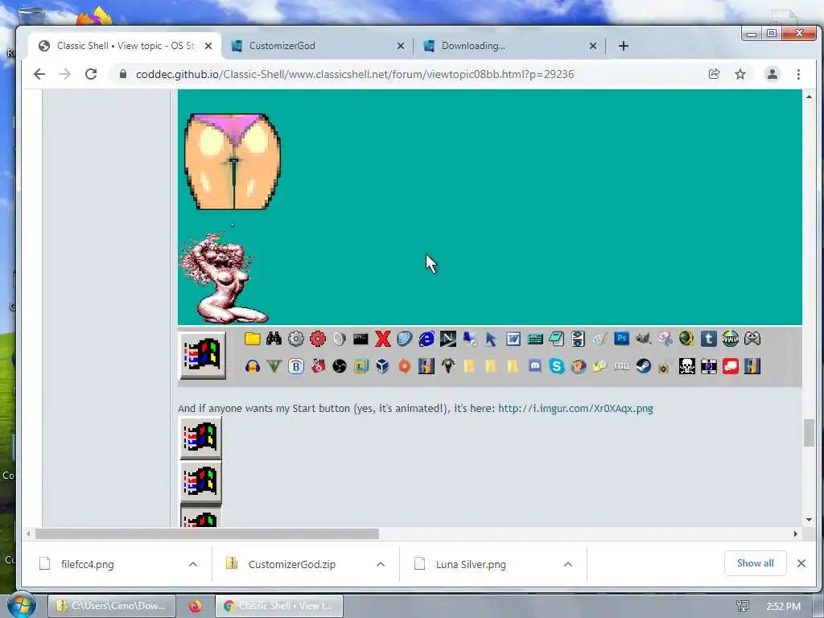Open the Chrome profile avatar
This screenshot has height=618, width=824.
pyautogui.click(x=772, y=74)
